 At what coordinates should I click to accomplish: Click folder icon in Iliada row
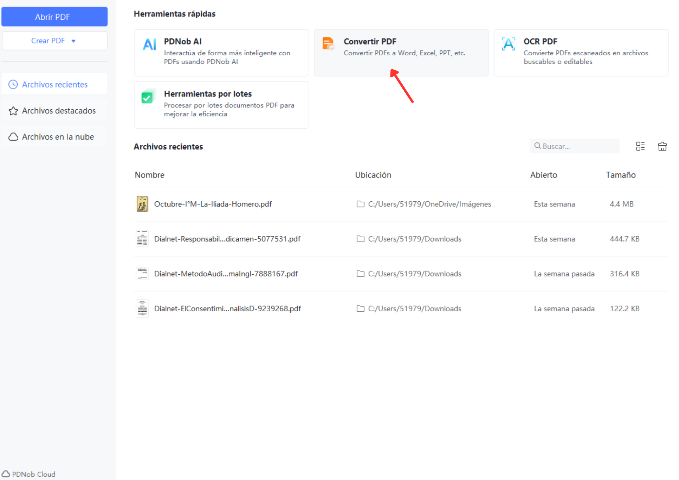361,204
